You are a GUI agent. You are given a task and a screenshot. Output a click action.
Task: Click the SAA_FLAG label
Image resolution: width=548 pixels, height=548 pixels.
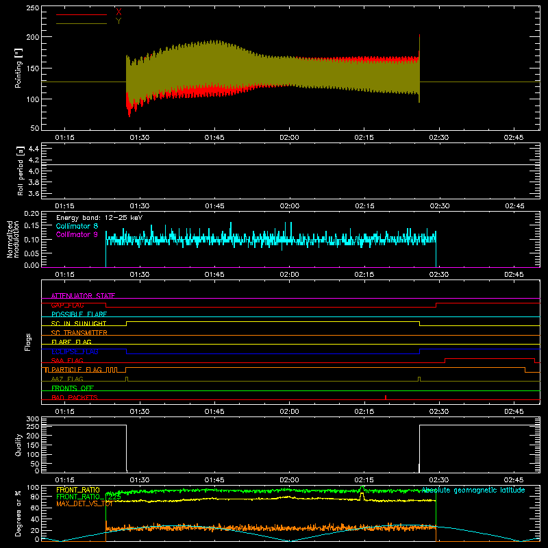click(67, 360)
